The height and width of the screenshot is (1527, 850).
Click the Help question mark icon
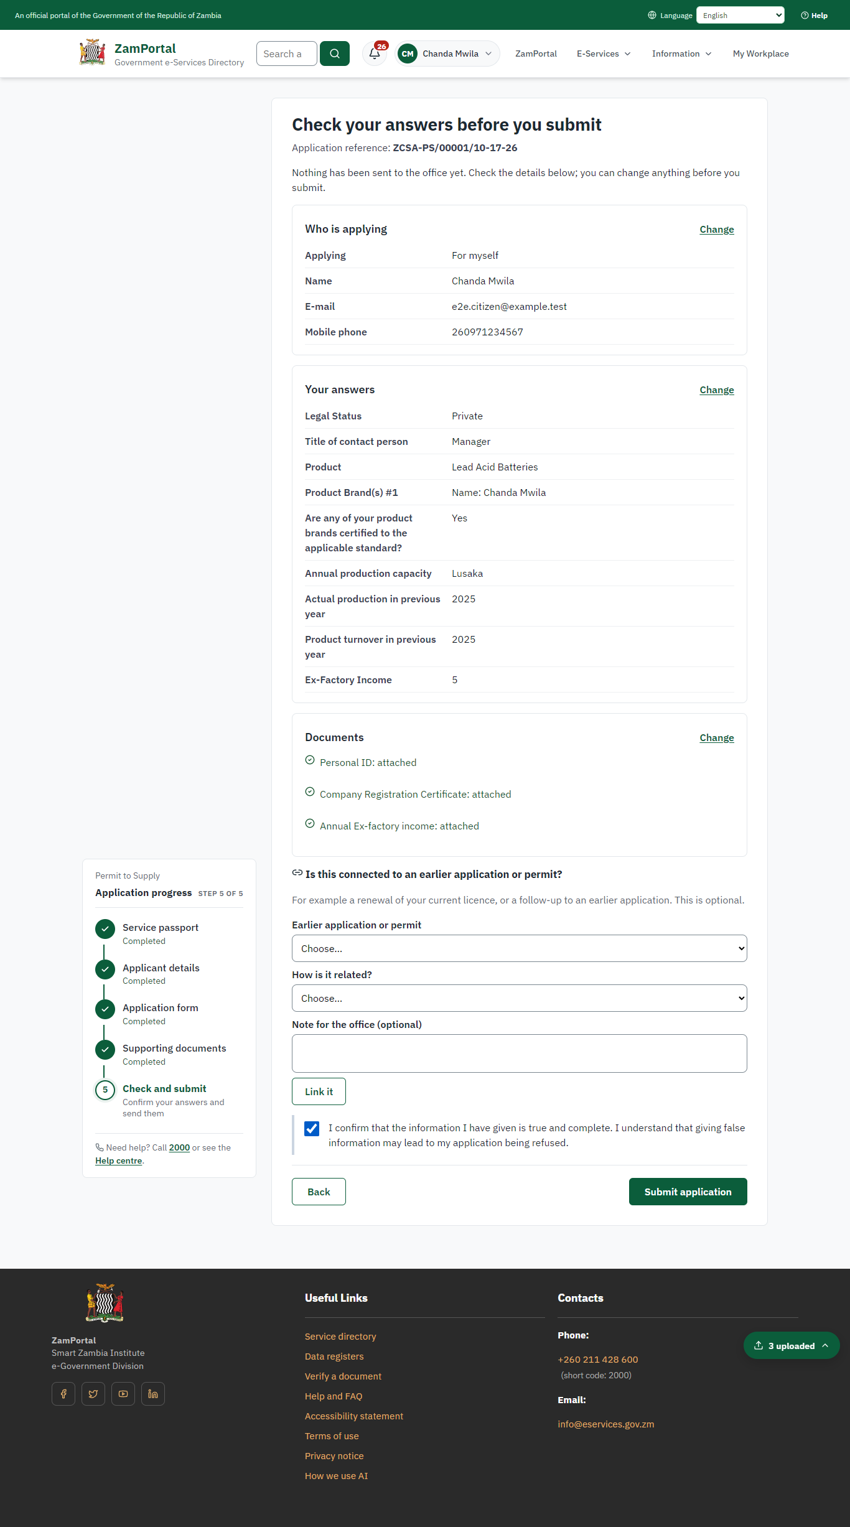pyautogui.click(x=805, y=16)
